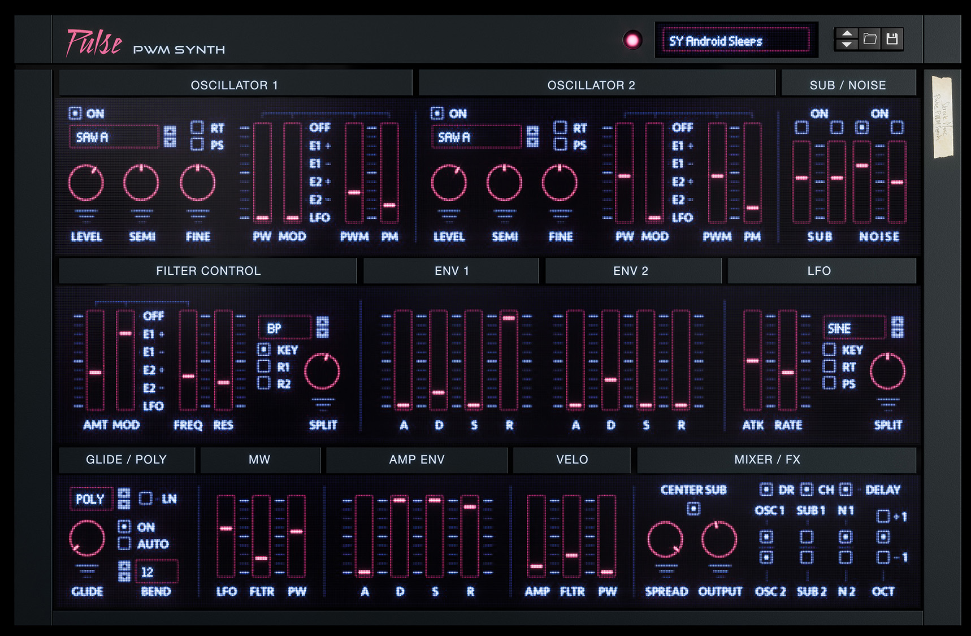
Task: Enable glide AUTO checkbox
Action: tap(124, 543)
